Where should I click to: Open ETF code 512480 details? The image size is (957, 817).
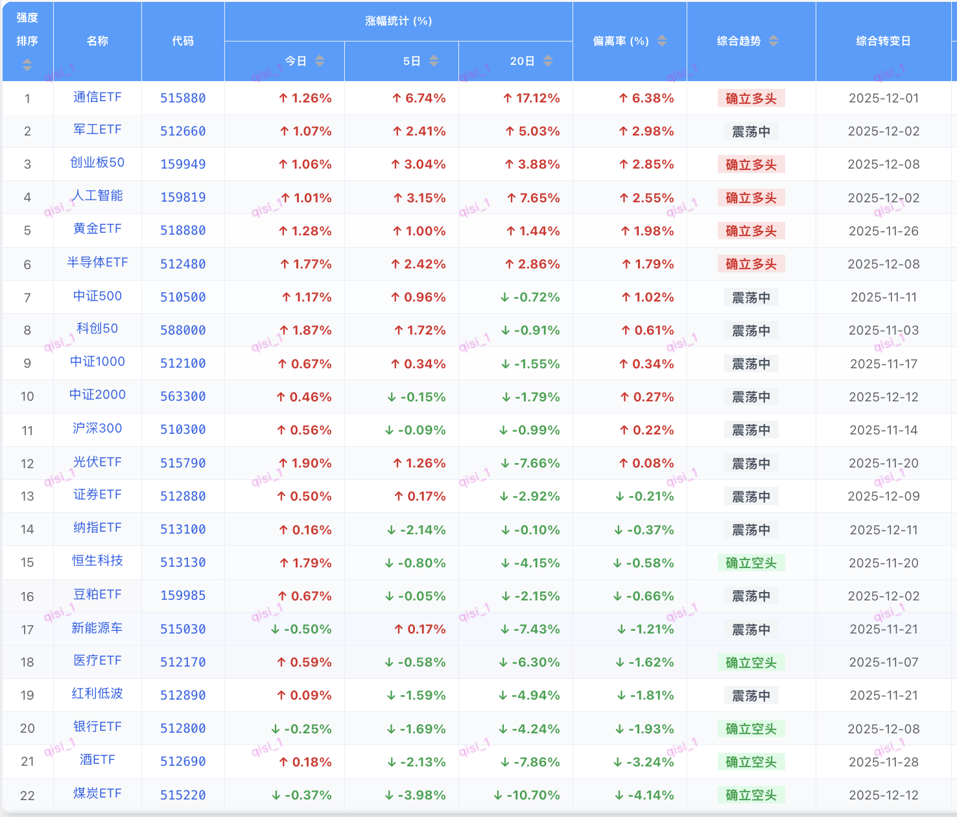point(183,263)
